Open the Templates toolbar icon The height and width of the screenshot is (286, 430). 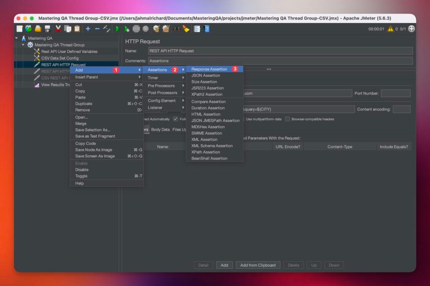click(x=29, y=29)
